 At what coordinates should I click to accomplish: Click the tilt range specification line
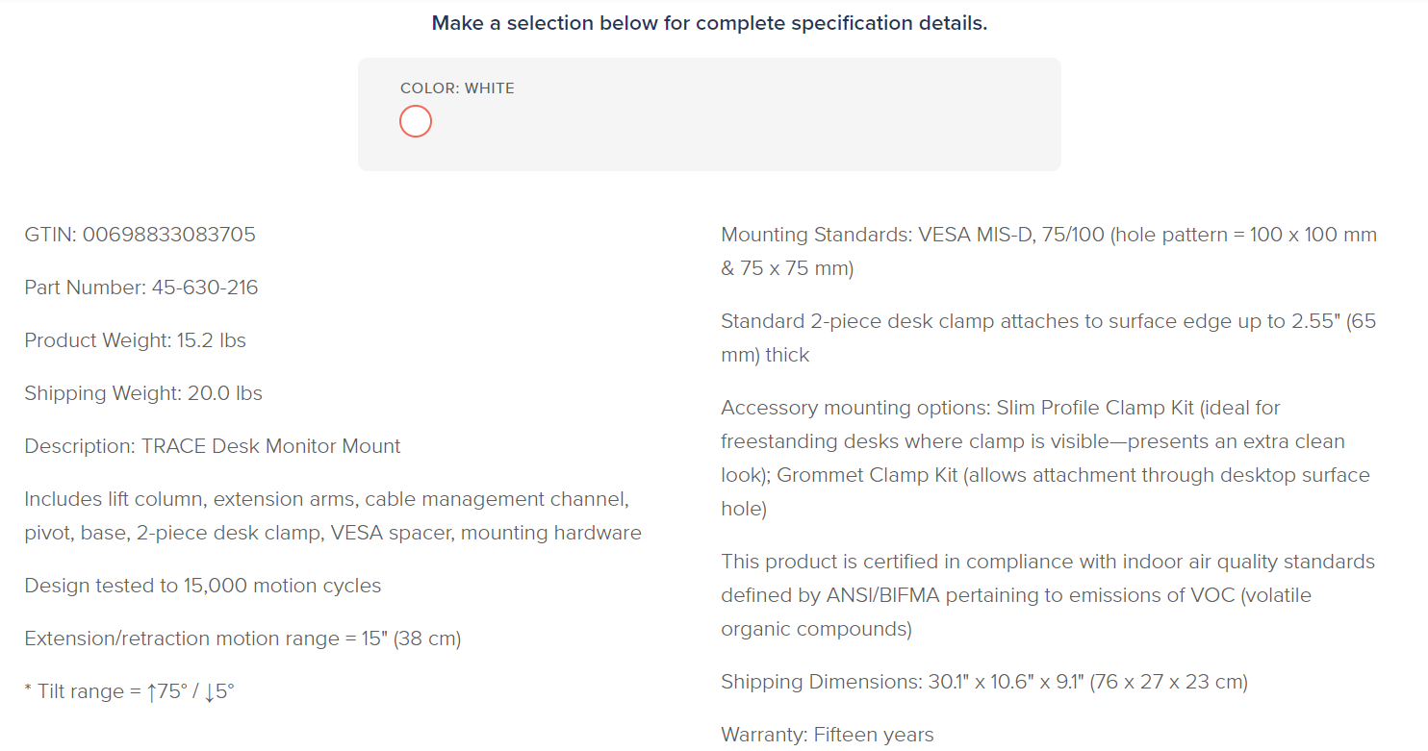pos(130,691)
